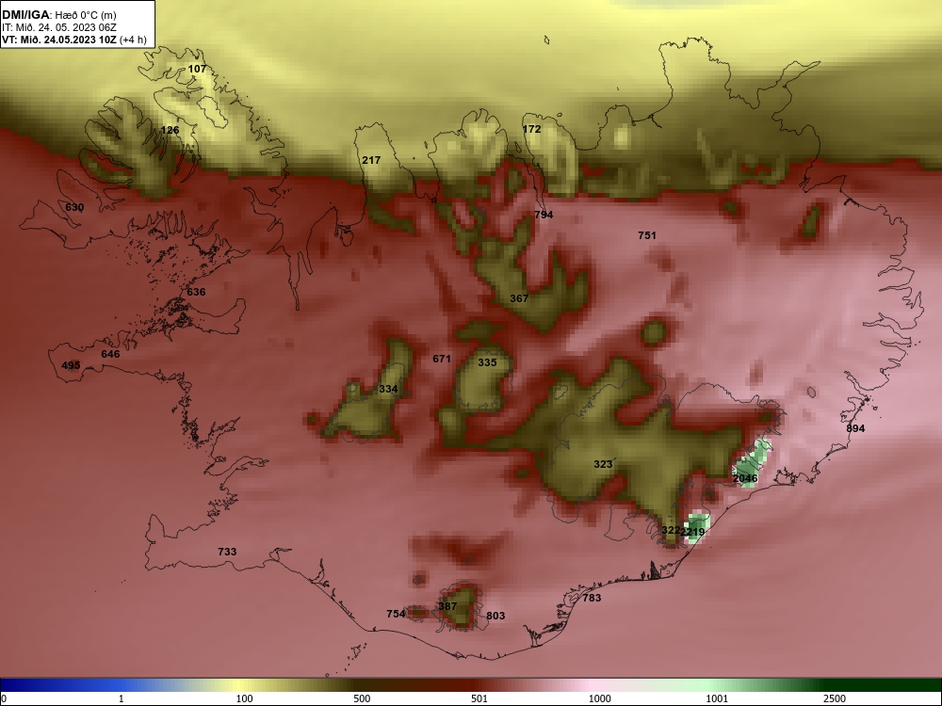Click the map value label 894
942x706 pixels.
coord(855,428)
